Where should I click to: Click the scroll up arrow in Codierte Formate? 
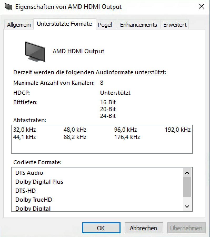187,173
